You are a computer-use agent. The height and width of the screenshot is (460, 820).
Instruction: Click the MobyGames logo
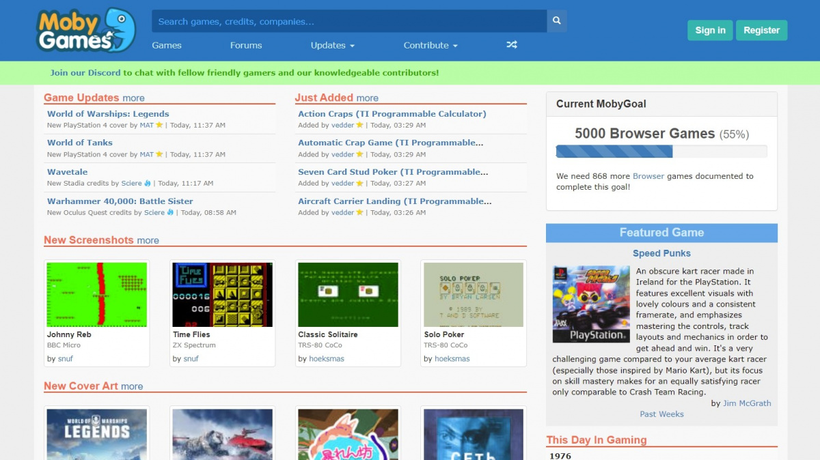tap(85, 31)
